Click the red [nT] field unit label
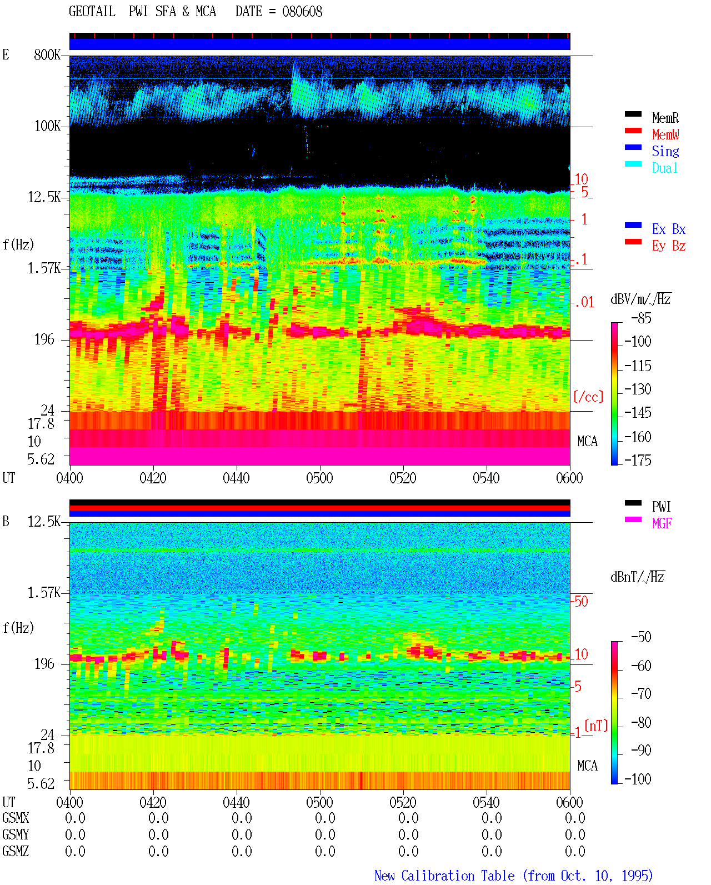 [596, 726]
